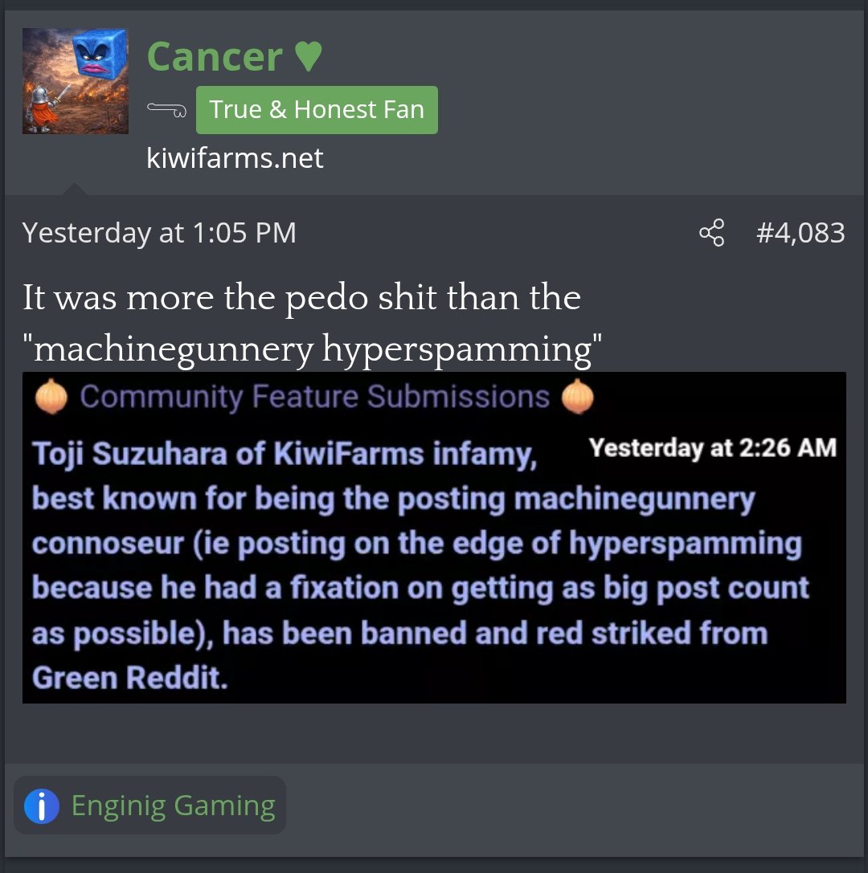This screenshot has height=873, width=868.
Task: Click the Toji Suzuhara name in the image
Action: [x=130, y=454]
